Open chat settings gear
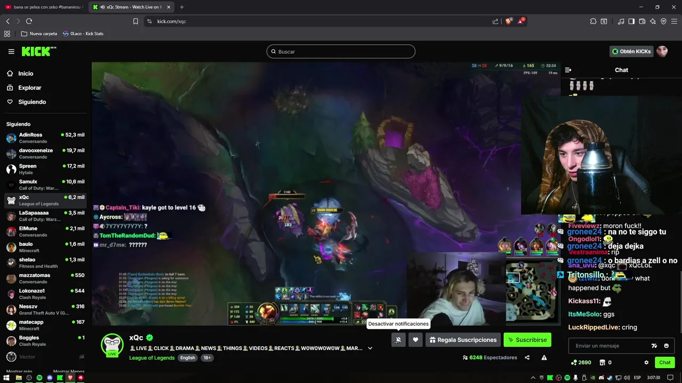Image resolution: width=682 pixels, height=383 pixels. tap(646, 363)
